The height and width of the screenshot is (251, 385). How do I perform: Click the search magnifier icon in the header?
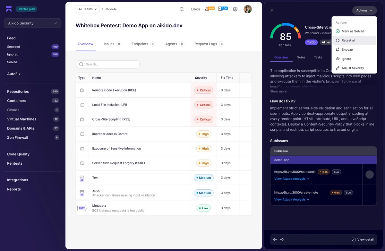182,9
